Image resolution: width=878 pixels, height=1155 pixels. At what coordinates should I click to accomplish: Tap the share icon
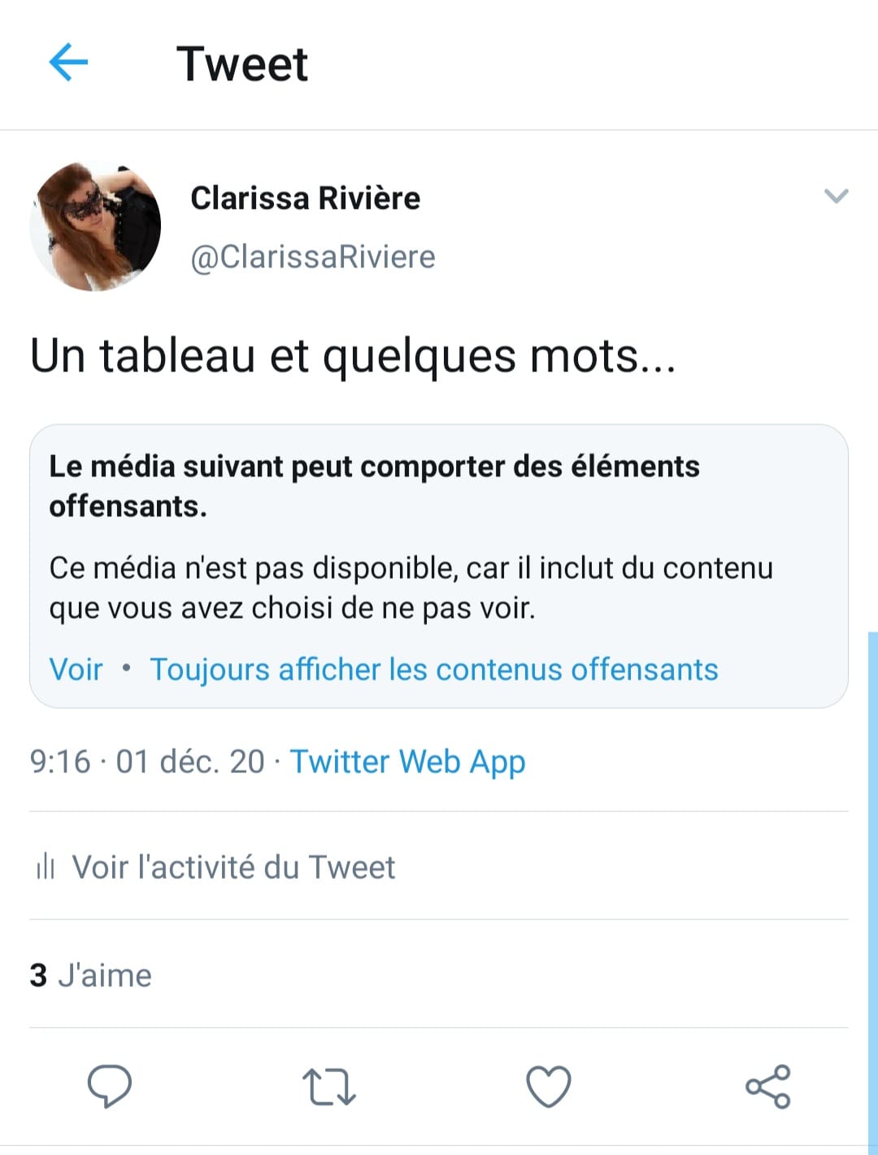[768, 1087]
